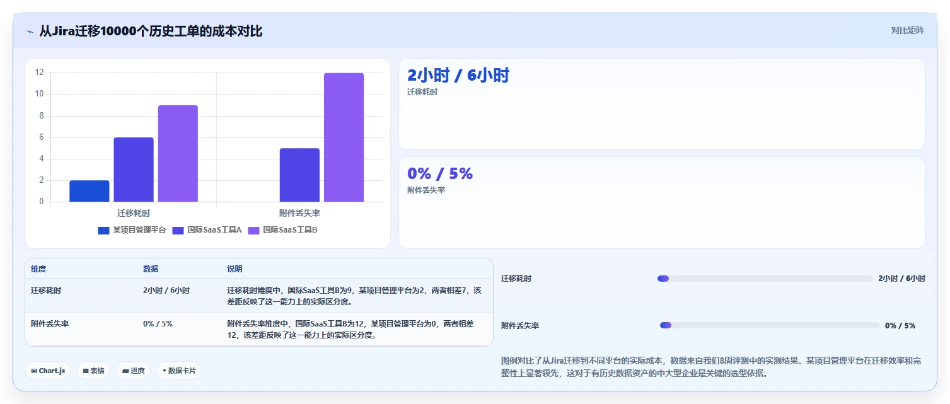950x404 pixels.
Task: Click the explanation starting 附件丢失率维度中
Action: click(x=352, y=329)
